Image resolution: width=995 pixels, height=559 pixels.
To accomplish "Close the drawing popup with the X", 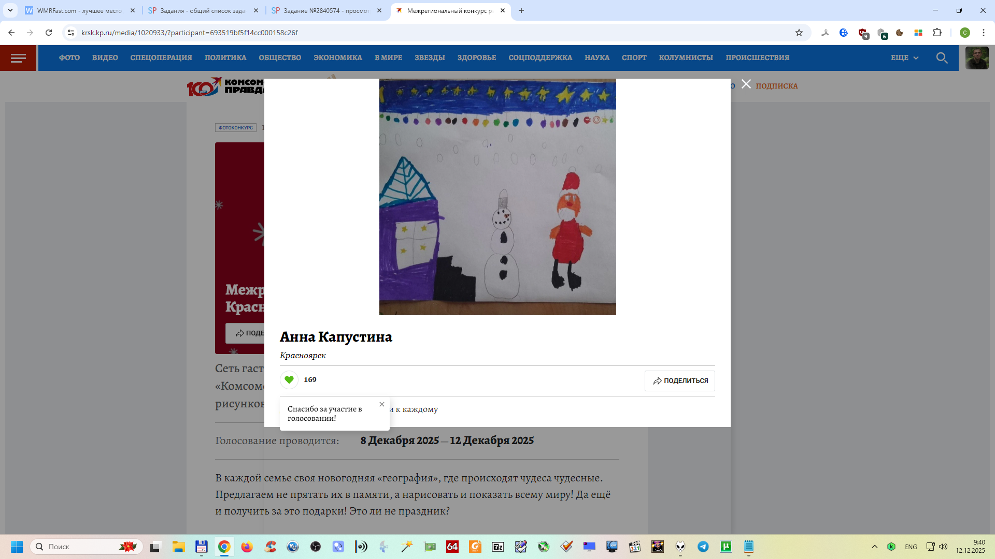I will (x=746, y=84).
